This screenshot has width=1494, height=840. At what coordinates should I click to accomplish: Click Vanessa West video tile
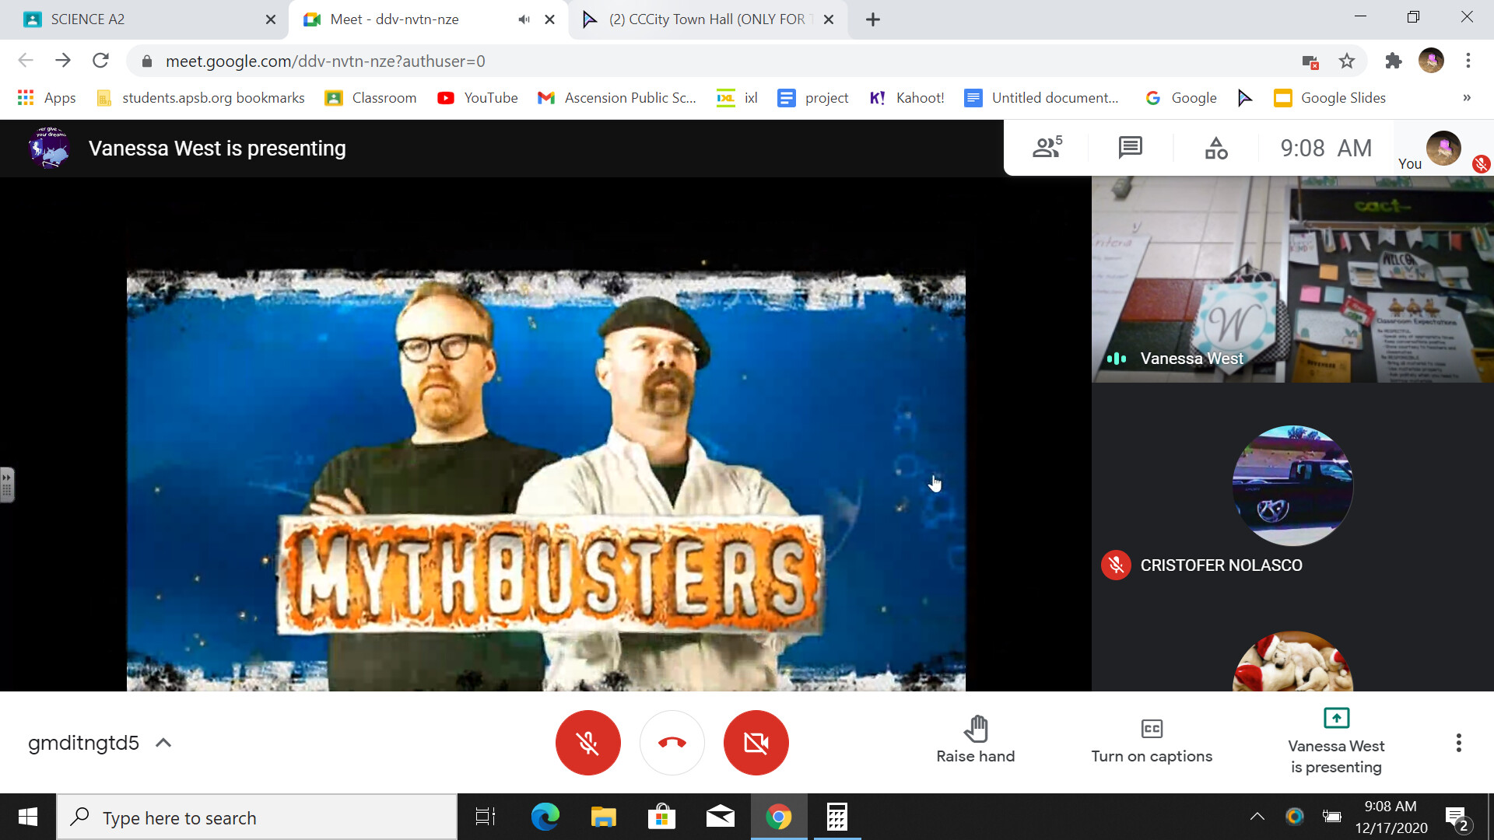[1292, 279]
